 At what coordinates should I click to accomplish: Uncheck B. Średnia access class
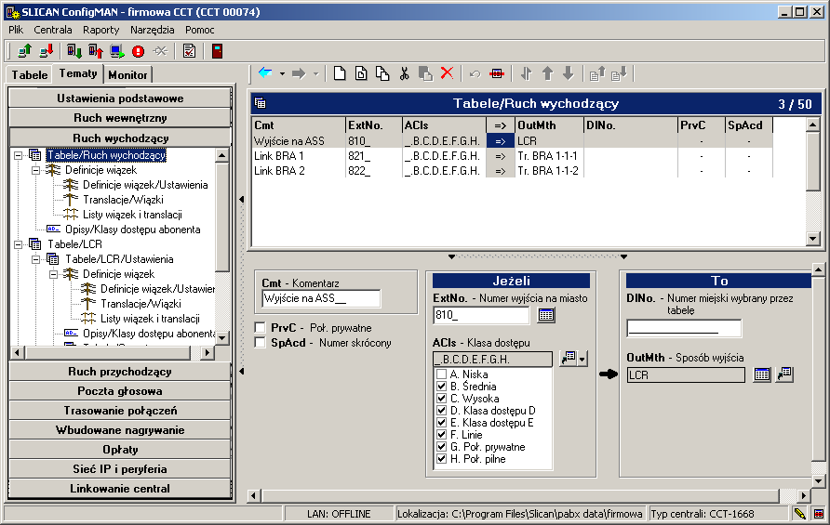pyautogui.click(x=441, y=387)
